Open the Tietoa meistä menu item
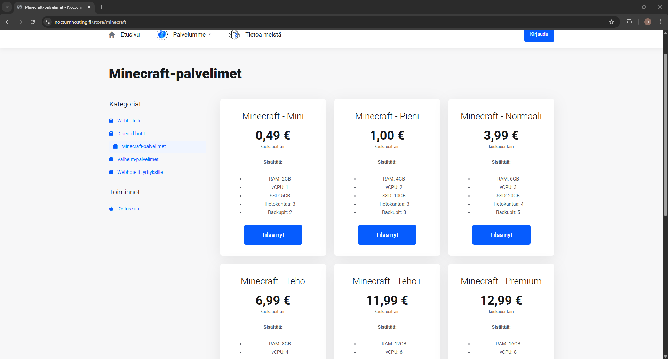This screenshot has width=668, height=359. (x=263, y=35)
